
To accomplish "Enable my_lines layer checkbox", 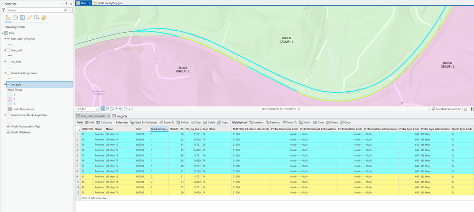I will 8,62.
